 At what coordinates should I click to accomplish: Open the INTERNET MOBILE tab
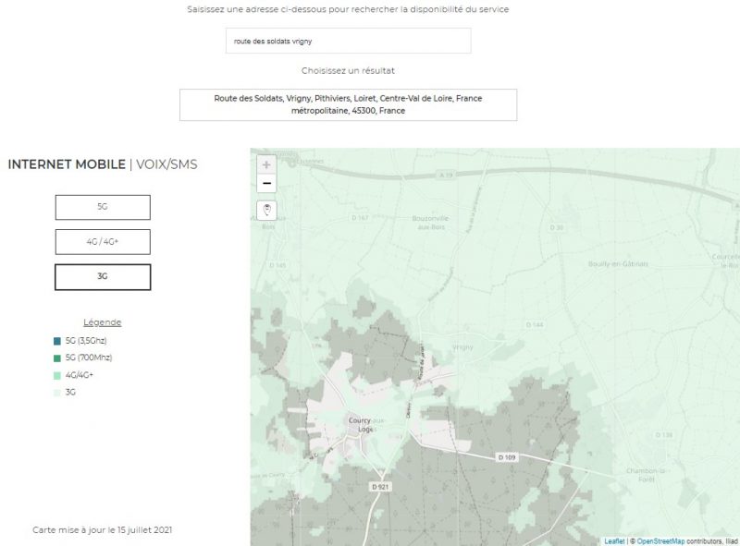tap(66, 164)
